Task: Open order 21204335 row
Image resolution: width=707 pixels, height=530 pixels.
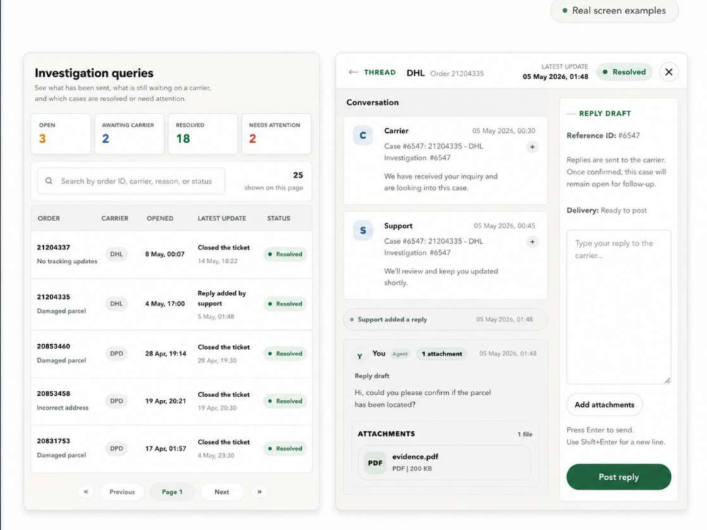Action: [171, 304]
